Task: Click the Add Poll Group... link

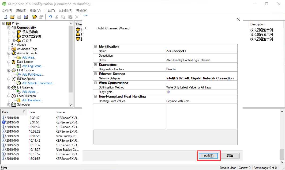Action: pos(33,75)
